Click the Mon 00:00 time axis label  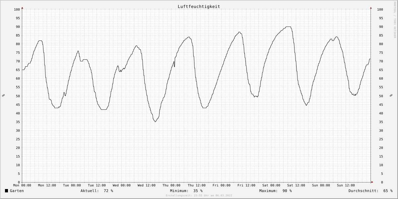(22, 185)
